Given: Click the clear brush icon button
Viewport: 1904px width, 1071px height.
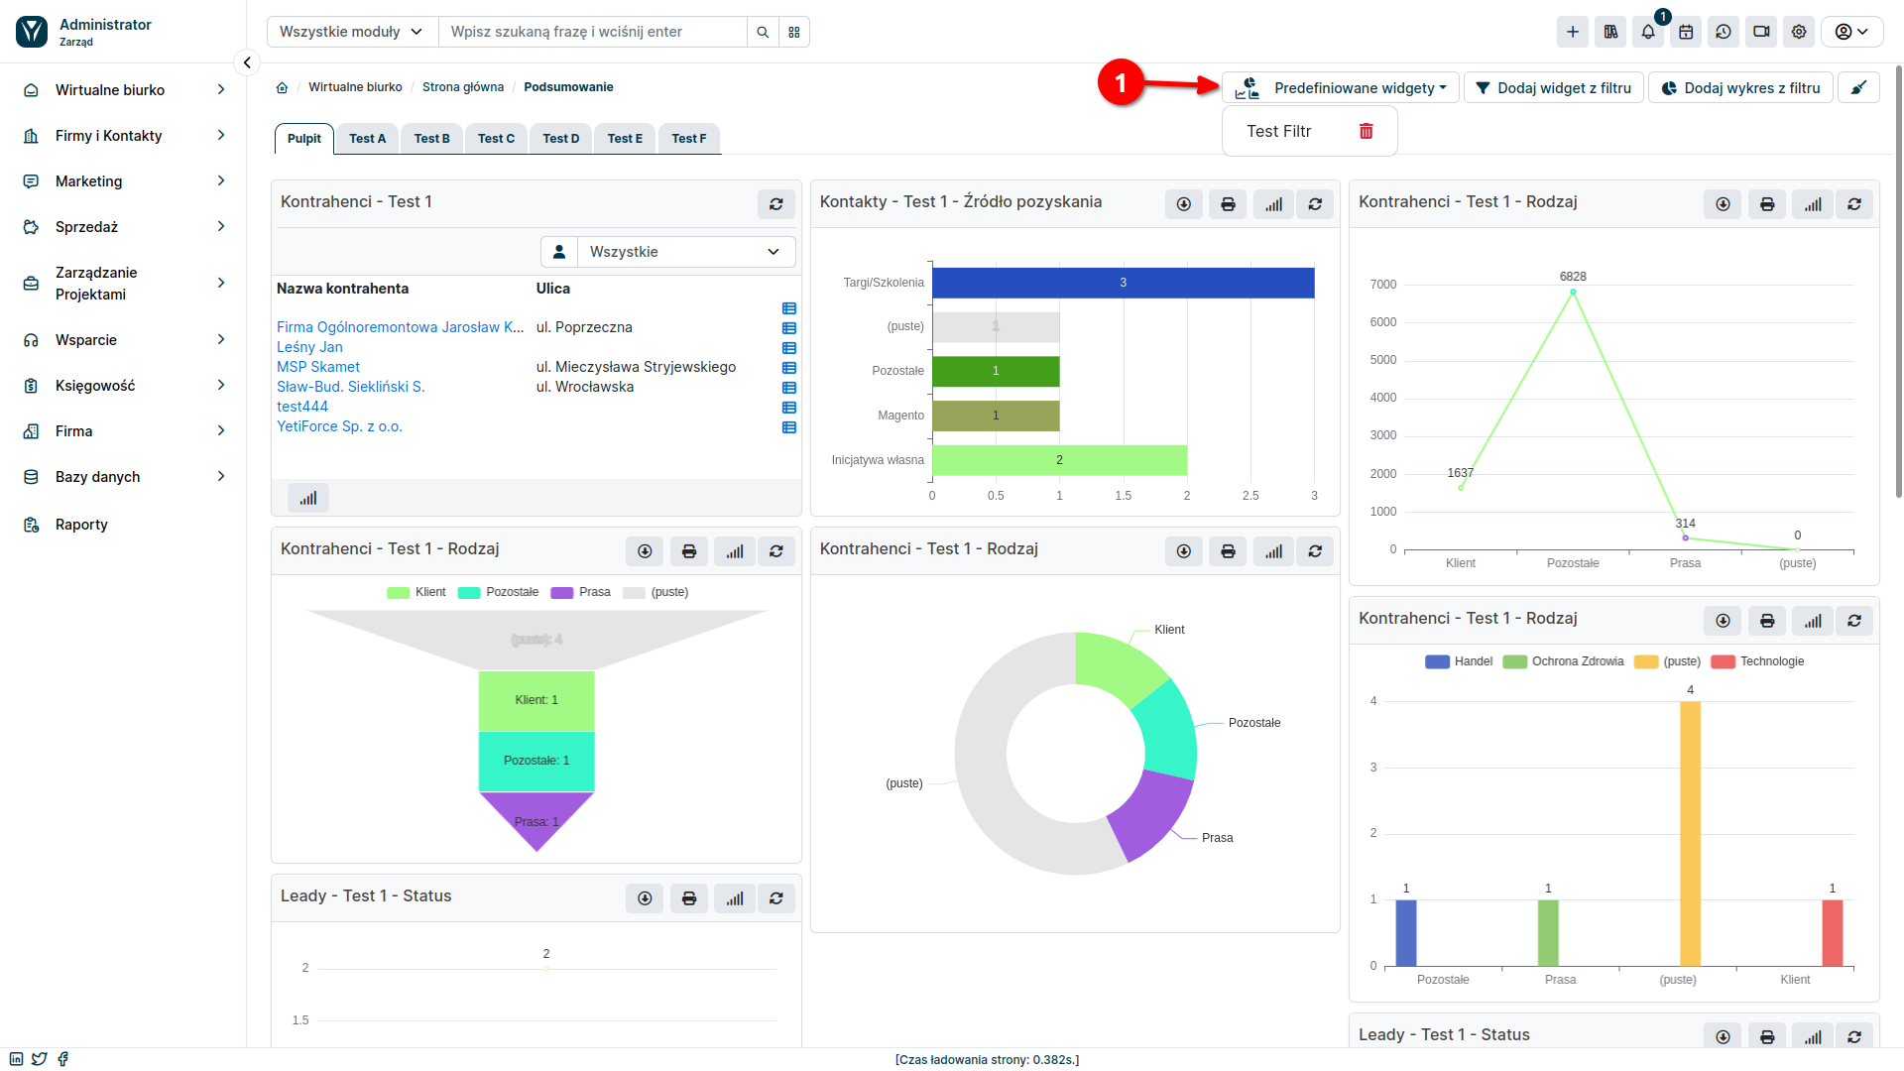Looking at the screenshot, I should [1858, 87].
